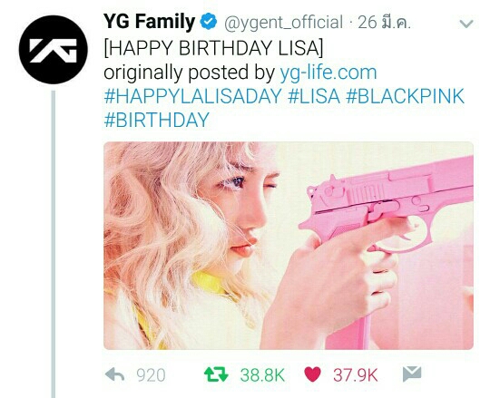This screenshot has width=490, height=398.
Task: Open the YG Family display name
Action: click(x=149, y=22)
